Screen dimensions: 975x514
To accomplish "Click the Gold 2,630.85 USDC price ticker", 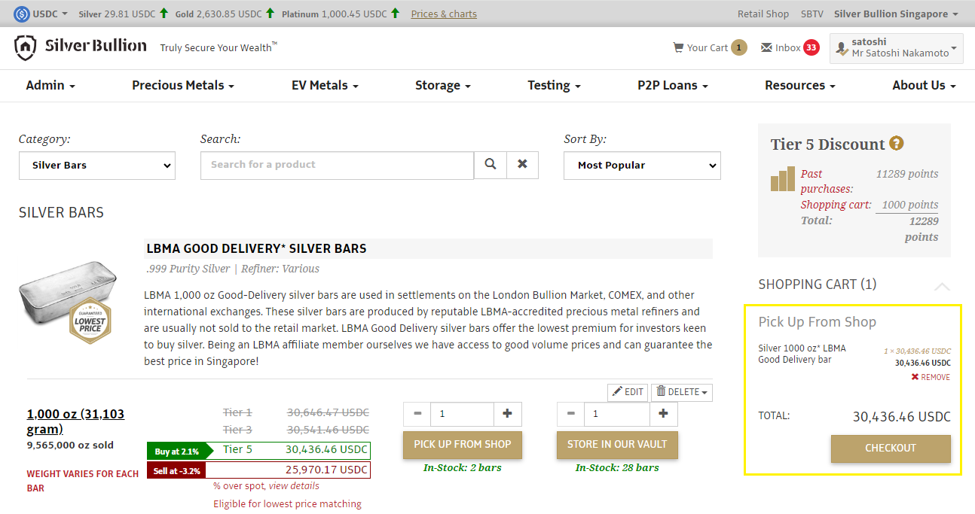I will [219, 14].
